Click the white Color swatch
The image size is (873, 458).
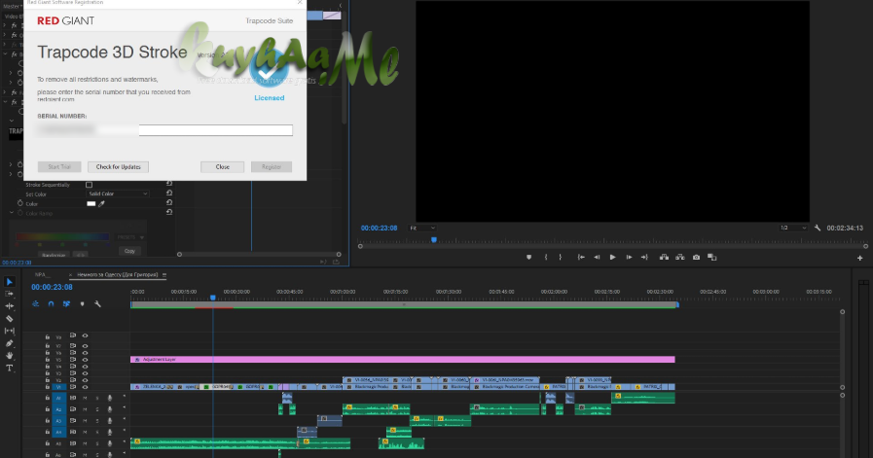[x=91, y=203]
